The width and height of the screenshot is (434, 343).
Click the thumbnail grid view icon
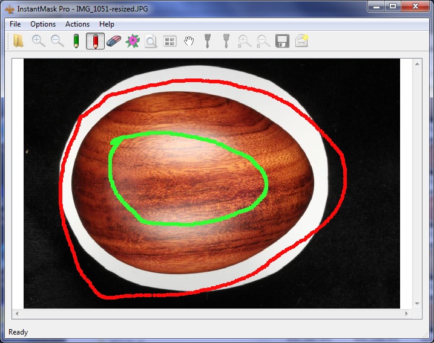point(169,41)
